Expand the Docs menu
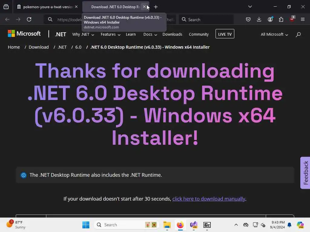The image size is (310, 232). [150, 34]
